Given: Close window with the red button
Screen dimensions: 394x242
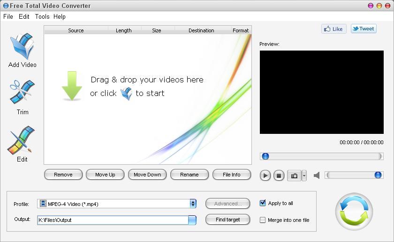Looking at the screenshot, I should click(x=387, y=6).
